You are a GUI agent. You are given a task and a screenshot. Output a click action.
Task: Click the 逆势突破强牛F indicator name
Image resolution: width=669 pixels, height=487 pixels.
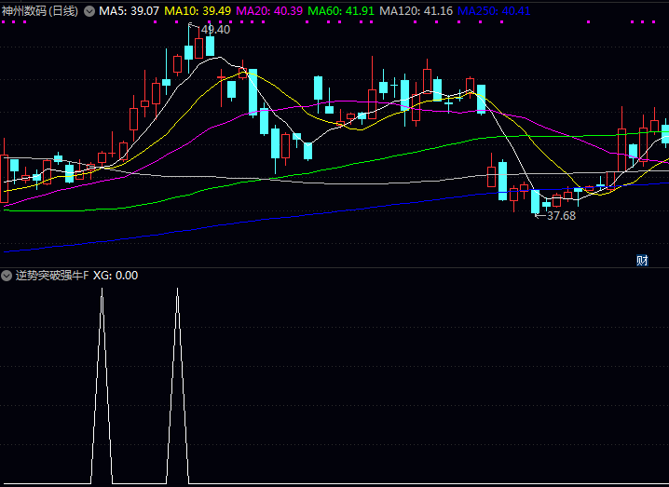tap(52, 276)
